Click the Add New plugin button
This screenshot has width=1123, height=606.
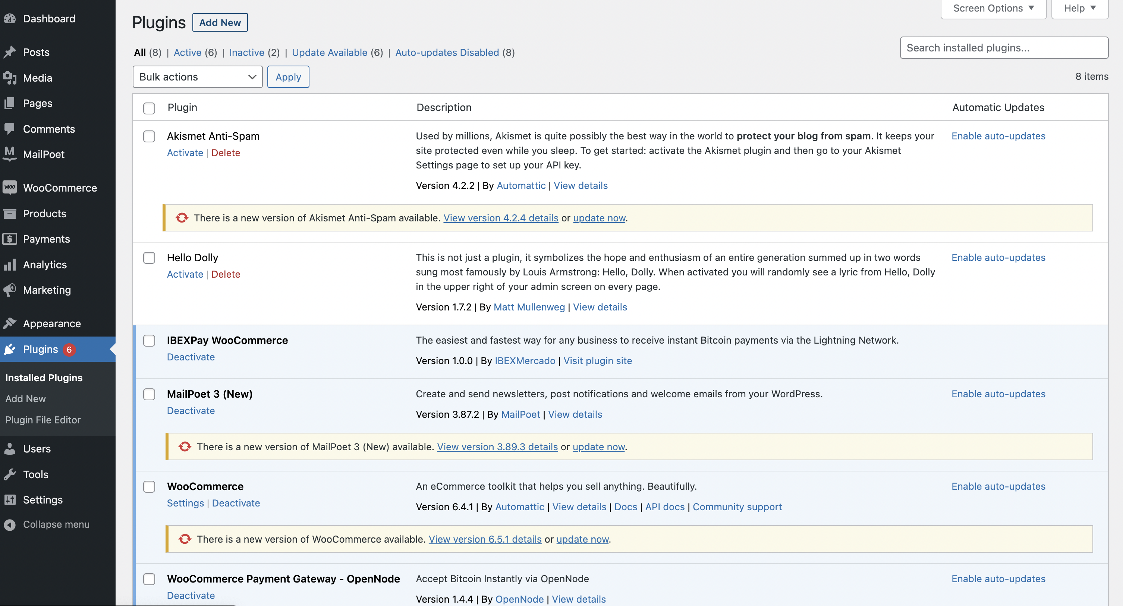[220, 23]
